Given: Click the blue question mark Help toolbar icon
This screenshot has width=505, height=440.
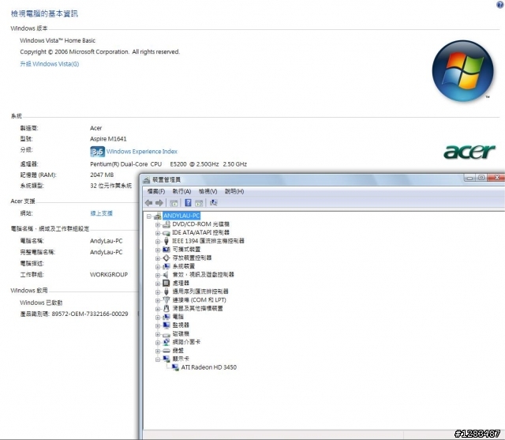Looking at the screenshot, I should pyautogui.click(x=188, y=203).
